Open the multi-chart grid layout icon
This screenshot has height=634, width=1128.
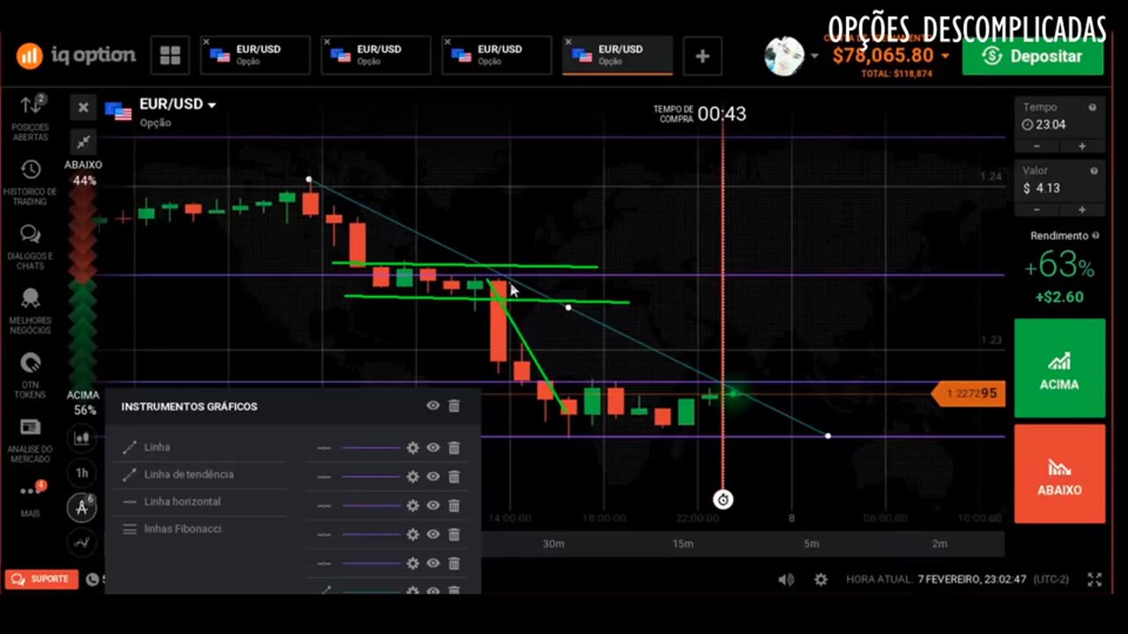pos(170,55)
